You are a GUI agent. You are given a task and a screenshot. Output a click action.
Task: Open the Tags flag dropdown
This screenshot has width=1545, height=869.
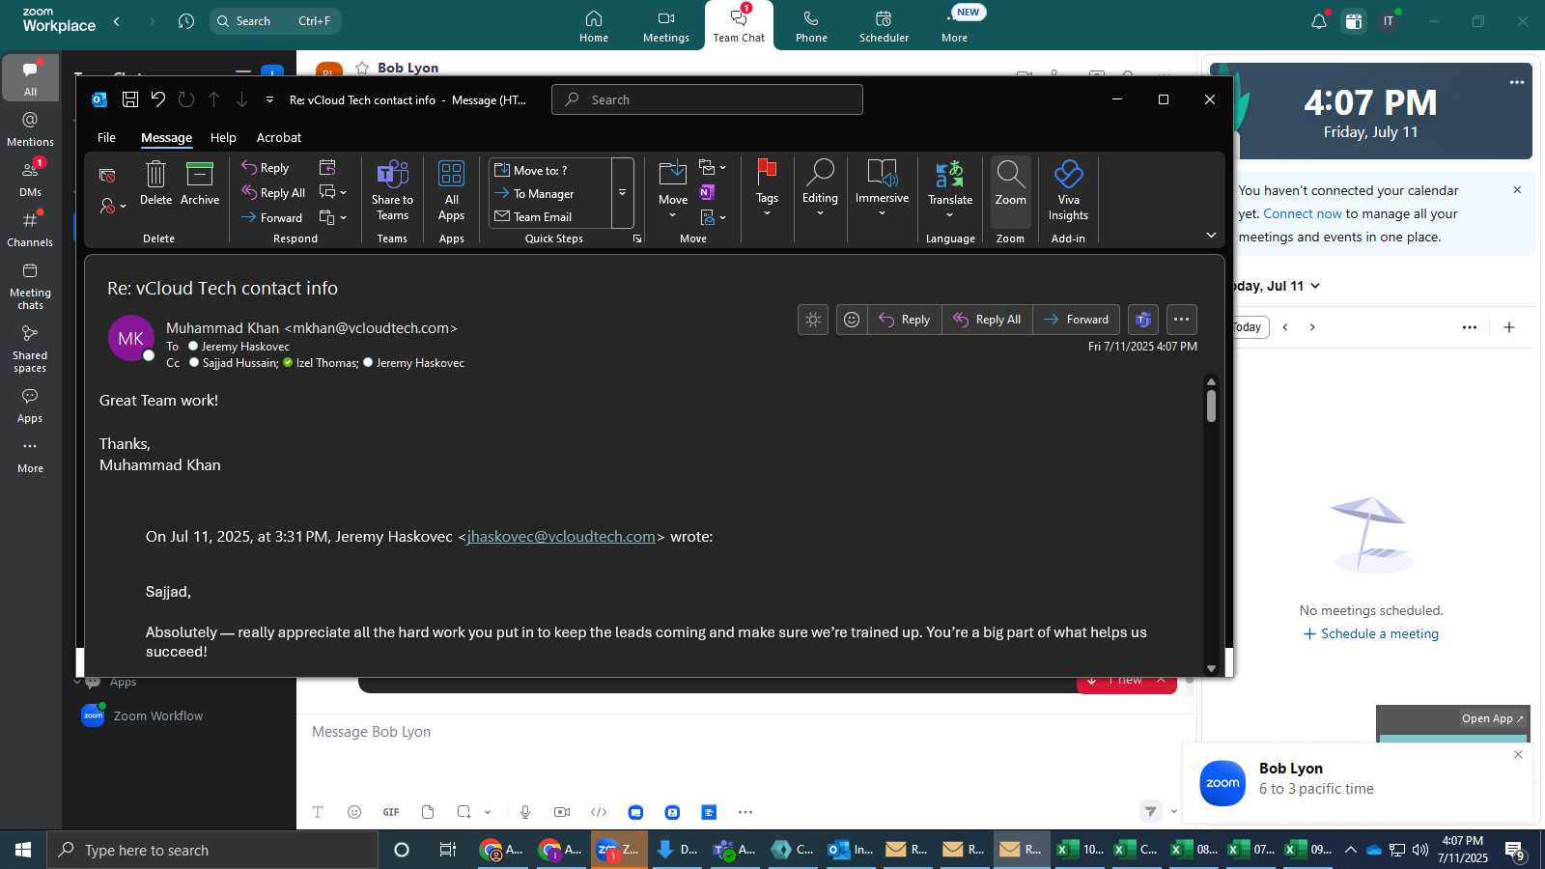(767, 189)
